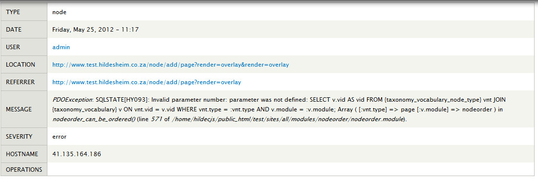
Task: Select the DATE row label
Action: point(14,30)
